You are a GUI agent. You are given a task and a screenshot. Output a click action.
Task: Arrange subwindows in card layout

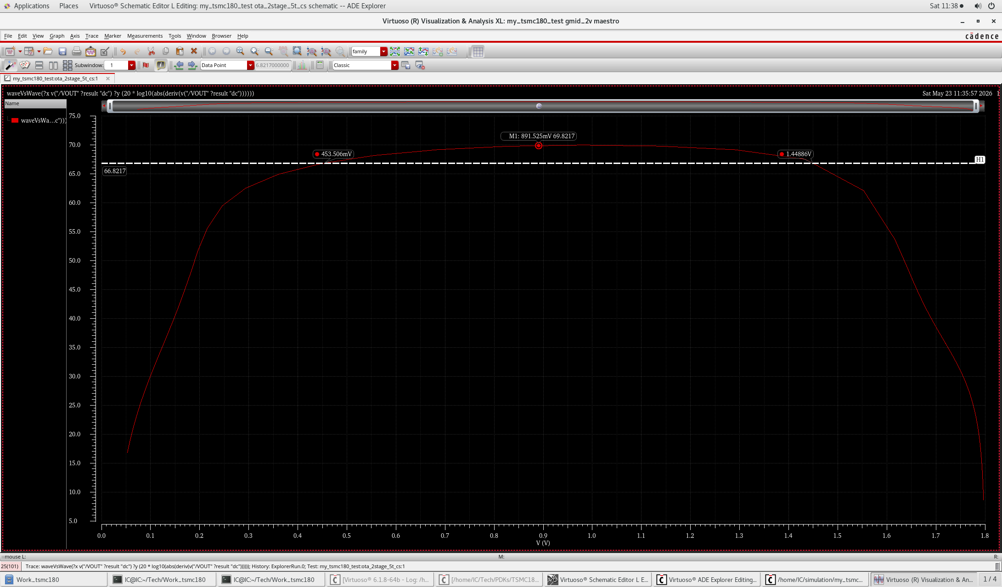pyautogui.click(x=25, y=65)
